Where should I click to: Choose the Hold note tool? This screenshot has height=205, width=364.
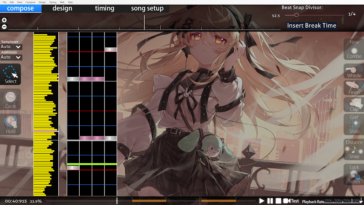(10, 124)
